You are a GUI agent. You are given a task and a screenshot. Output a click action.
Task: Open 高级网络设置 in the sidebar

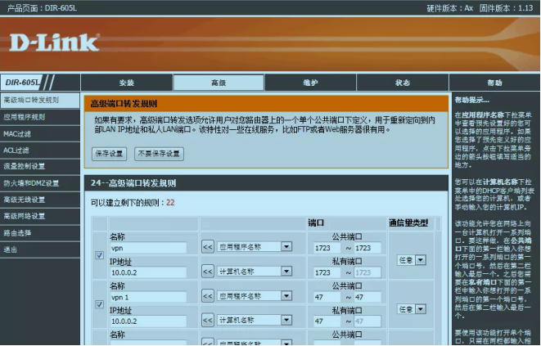point(40,216)
